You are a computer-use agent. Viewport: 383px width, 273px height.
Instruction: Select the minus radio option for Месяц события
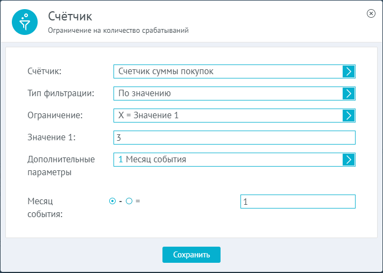112,201
